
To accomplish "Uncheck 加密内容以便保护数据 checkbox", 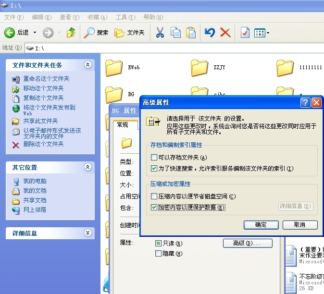I will (x=154, y=208).
